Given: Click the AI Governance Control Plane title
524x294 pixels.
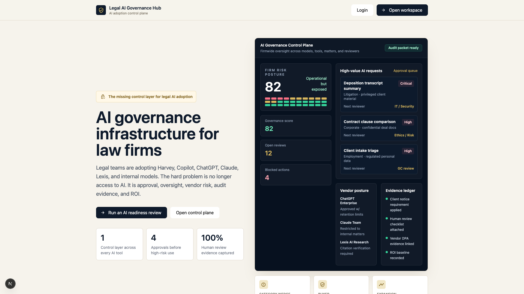Looking at the screenshot, I should pos(287,45).
